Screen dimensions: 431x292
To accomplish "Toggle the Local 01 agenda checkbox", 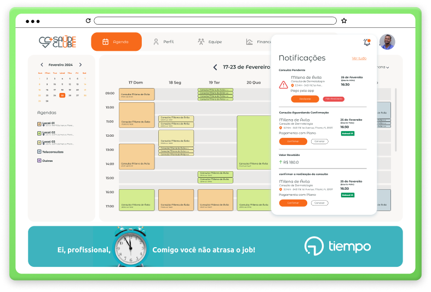I will point(39,124).
